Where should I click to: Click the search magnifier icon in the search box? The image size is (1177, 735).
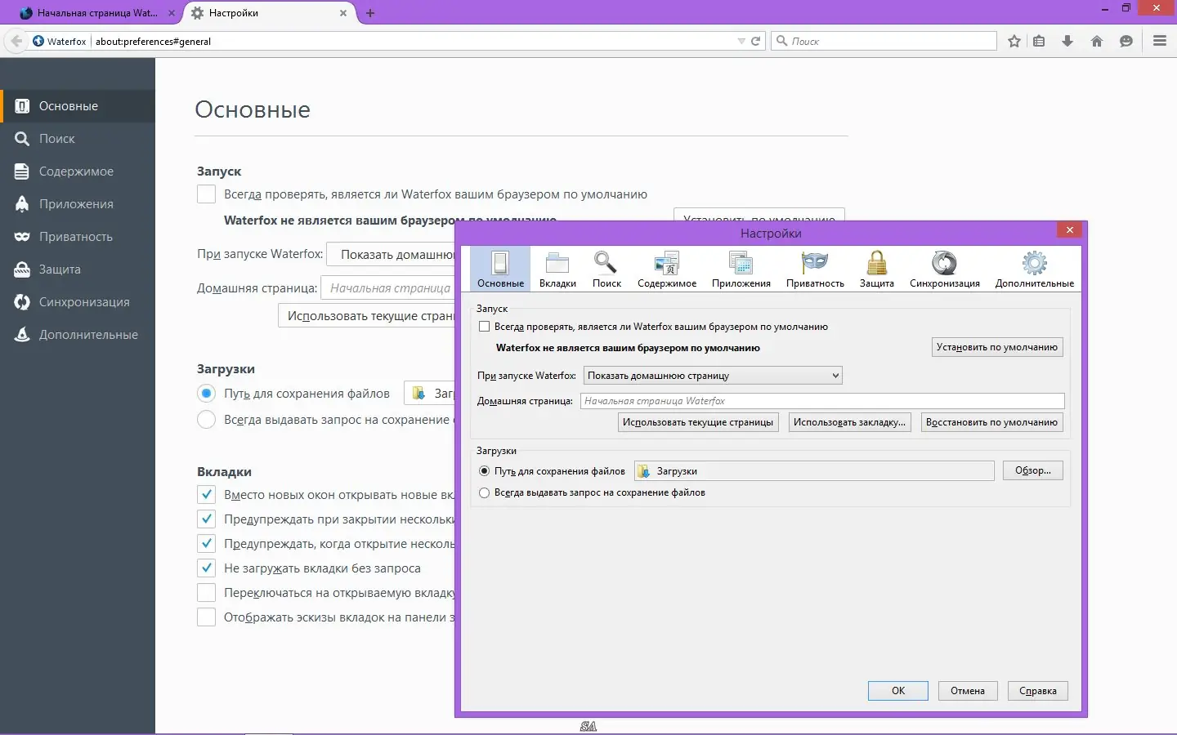tap(782, 41)
